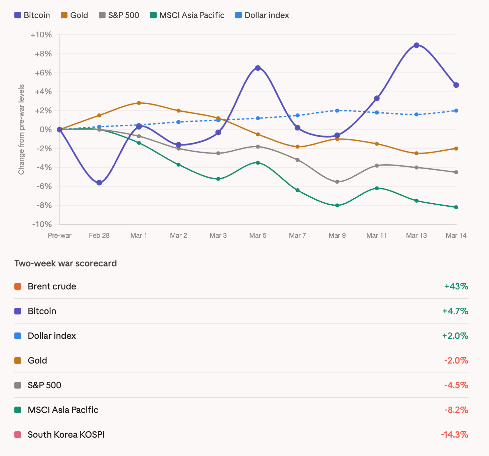
Task: Select the Dollar index scorecard row label
Action: 52,336
